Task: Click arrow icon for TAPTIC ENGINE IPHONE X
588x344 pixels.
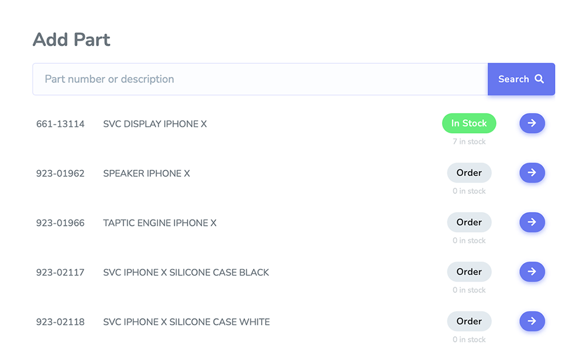Action: point(532,222)
